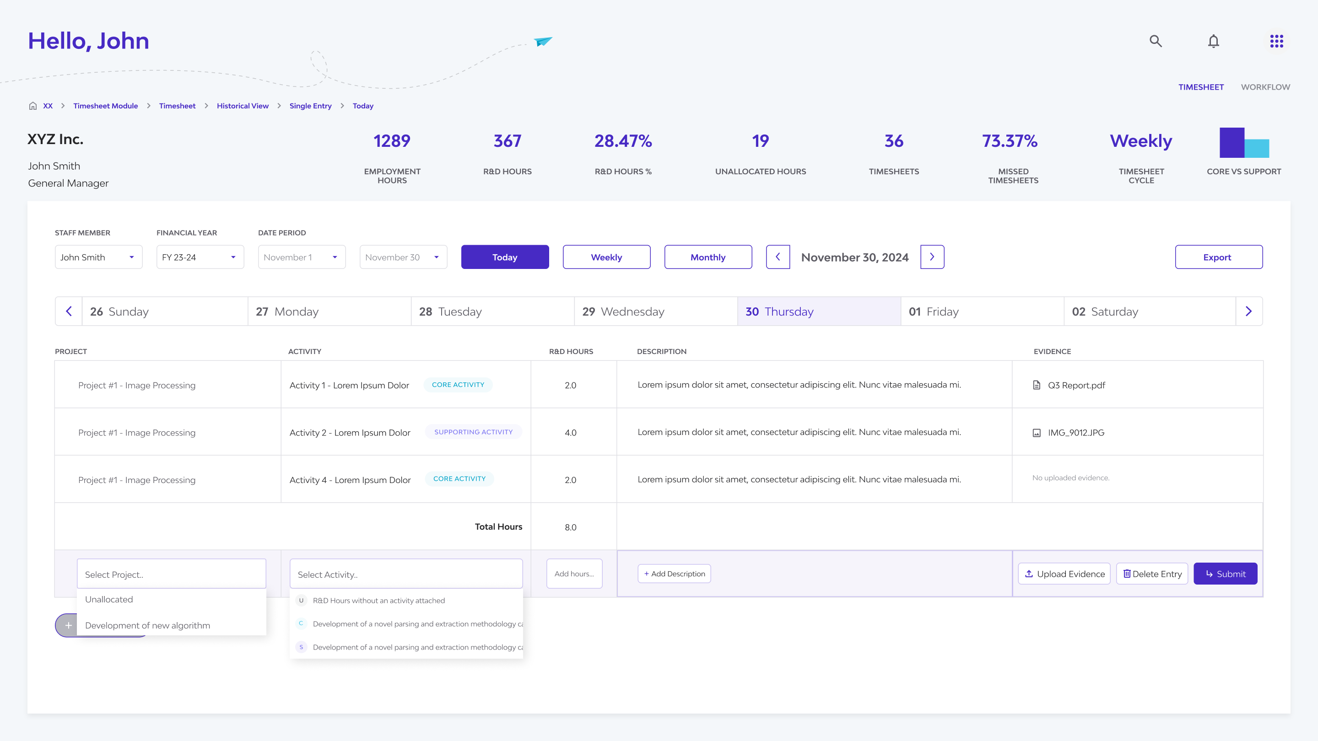Click the 8.0 Total Hours value
The image size is (1318, 741).
tap(571, 527)
